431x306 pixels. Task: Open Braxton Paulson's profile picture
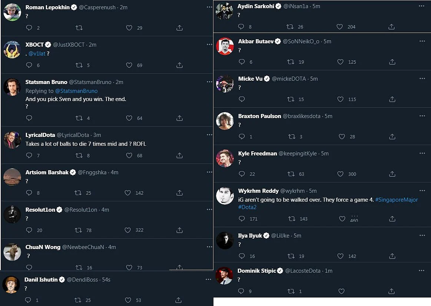(225, 121)
